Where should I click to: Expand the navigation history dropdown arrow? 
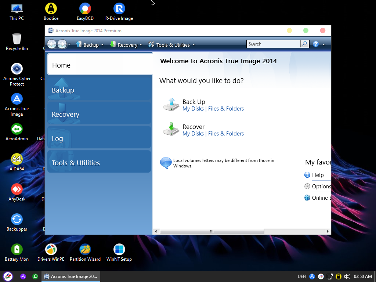click(x=69, y=44)
